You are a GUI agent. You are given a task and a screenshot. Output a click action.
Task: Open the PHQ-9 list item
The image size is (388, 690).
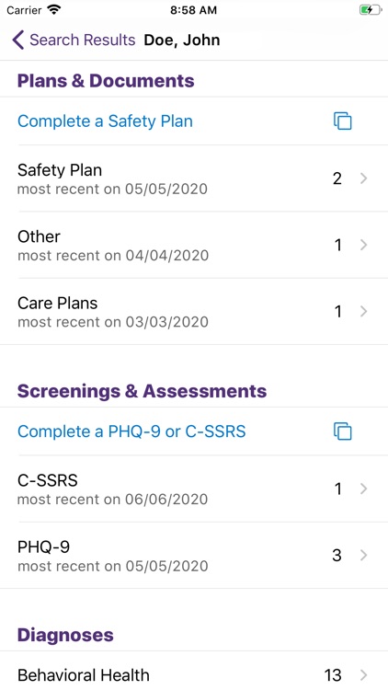coord(194,556)
